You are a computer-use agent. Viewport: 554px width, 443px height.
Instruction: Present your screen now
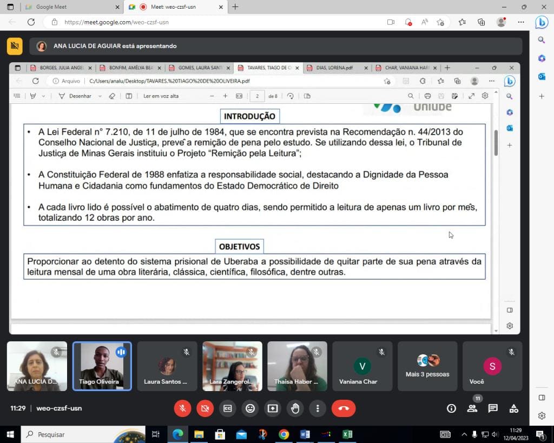tap(273, 408)
